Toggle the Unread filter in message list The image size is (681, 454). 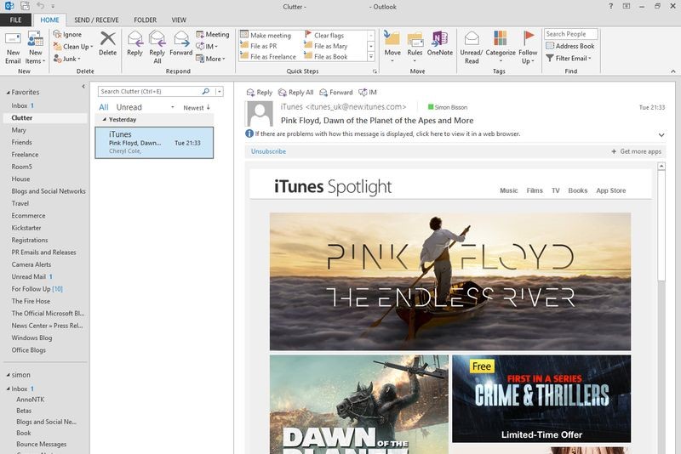pyautogui.click(x=129, y=108)
